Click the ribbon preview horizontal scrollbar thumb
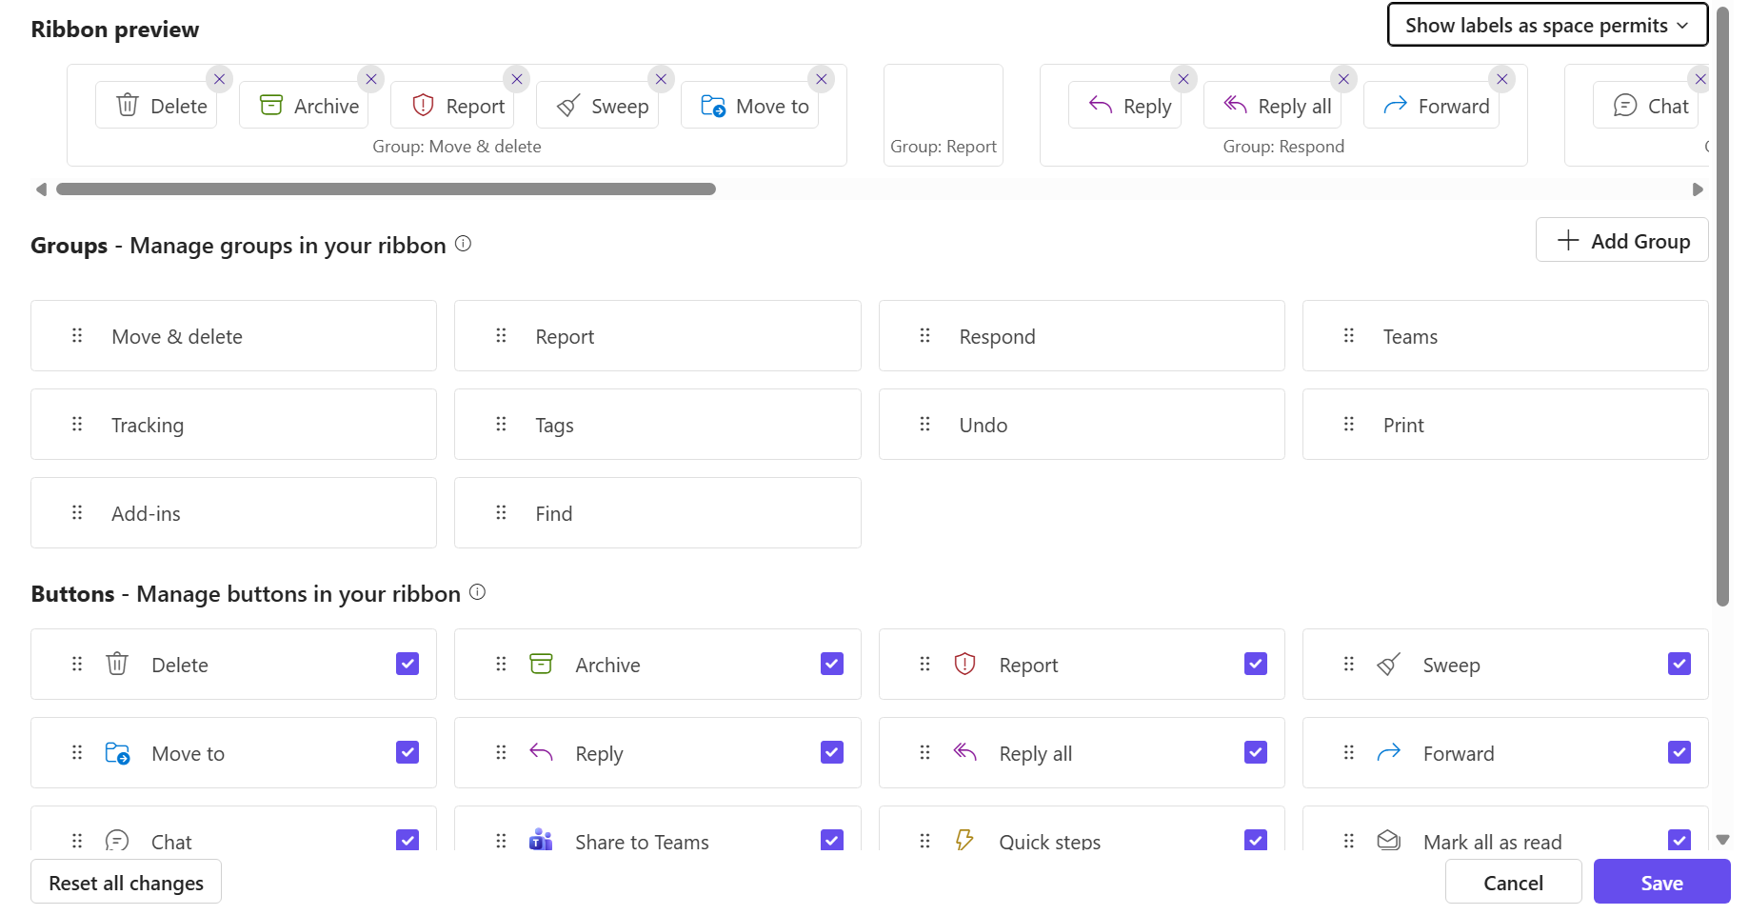The width and height of the screenshot is (1749, 915). (x=386, y=189)
